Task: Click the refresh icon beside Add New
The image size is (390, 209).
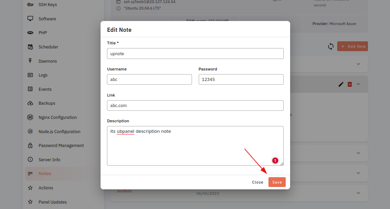Action: click(330, 46)
